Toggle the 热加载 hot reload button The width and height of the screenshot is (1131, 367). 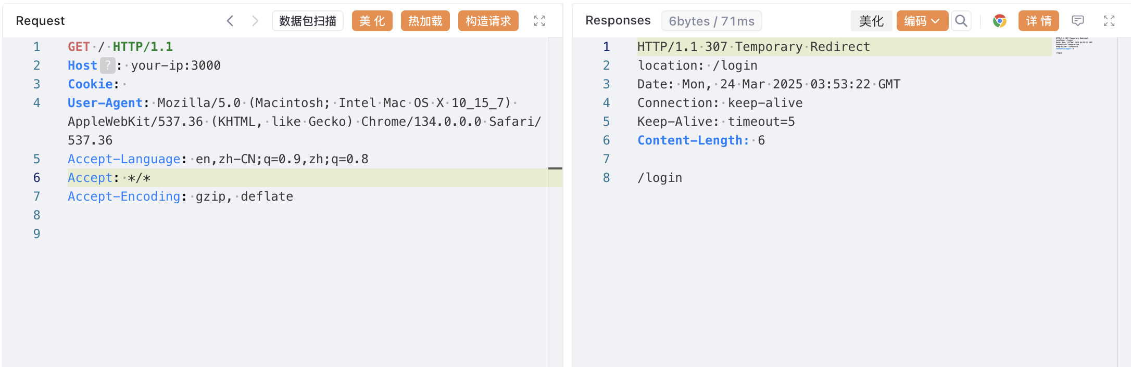(425, 21)
